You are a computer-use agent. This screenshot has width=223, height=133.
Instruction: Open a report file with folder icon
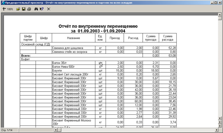point(18,9)
